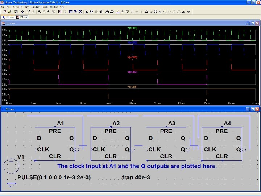This screenshot has width=261, height=196.
Task: Click the Cut scissors icon
Action: point(86,12)
